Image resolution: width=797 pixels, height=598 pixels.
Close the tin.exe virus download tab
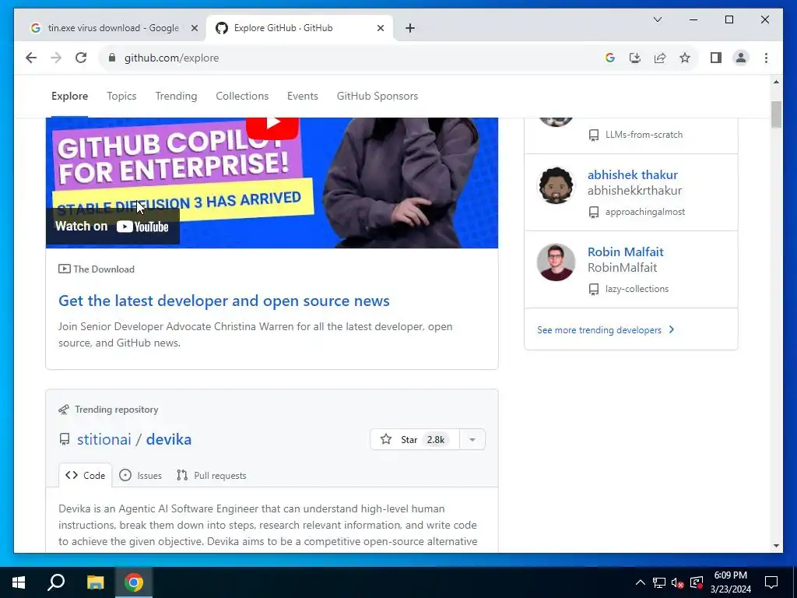coord(194,28)
